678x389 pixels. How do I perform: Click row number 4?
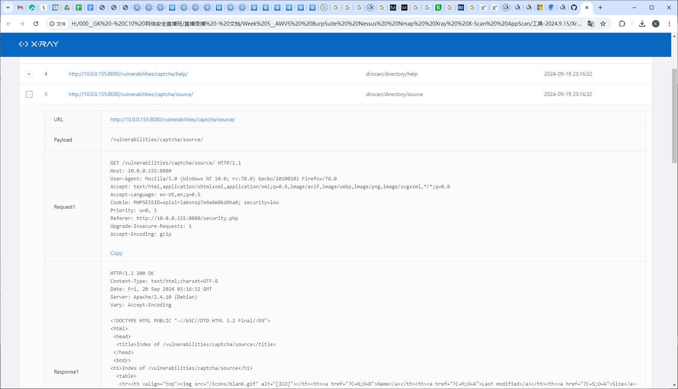tap(46, 74)
